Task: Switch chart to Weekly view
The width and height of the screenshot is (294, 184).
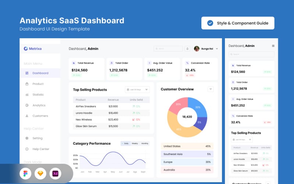Action: click(x=135, y=144)
